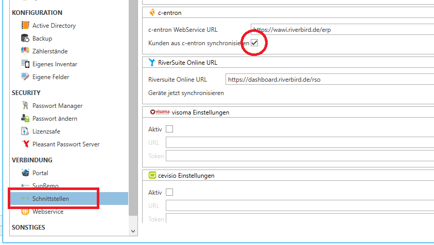Click the Pleasant Passwort Server icon

coord(25,144)
